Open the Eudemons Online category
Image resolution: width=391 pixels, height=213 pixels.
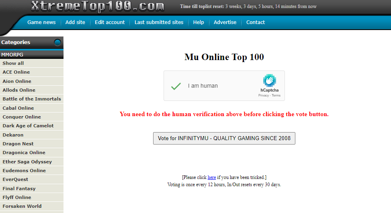(x=32, y=171)
